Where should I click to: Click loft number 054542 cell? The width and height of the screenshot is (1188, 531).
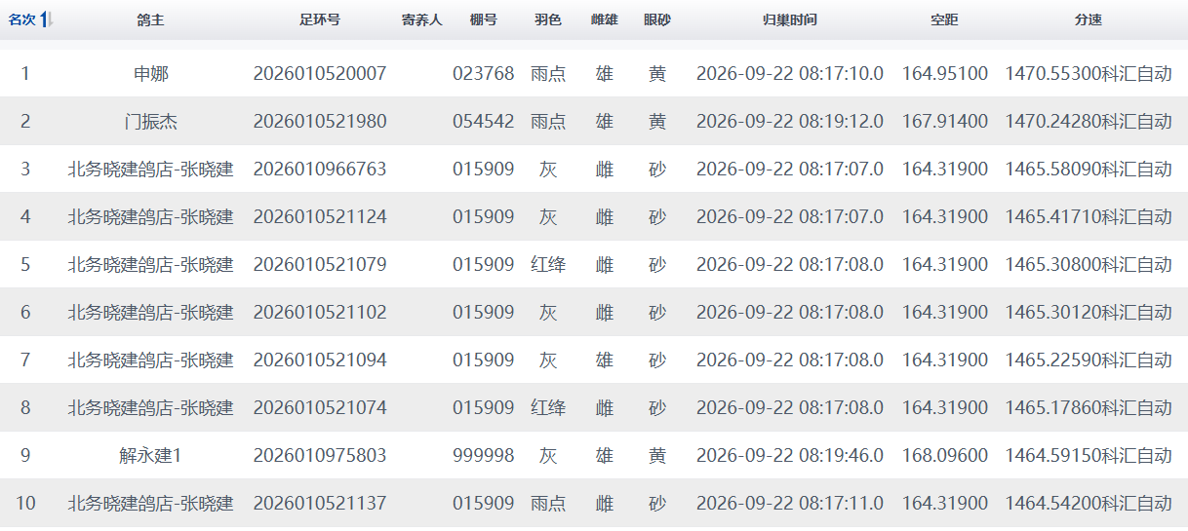pos(483,121)
